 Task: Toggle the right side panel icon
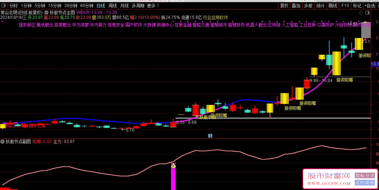pos(368,12)
